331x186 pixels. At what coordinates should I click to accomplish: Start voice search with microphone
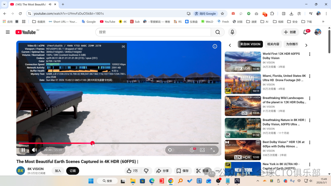[x=232, y=32]
